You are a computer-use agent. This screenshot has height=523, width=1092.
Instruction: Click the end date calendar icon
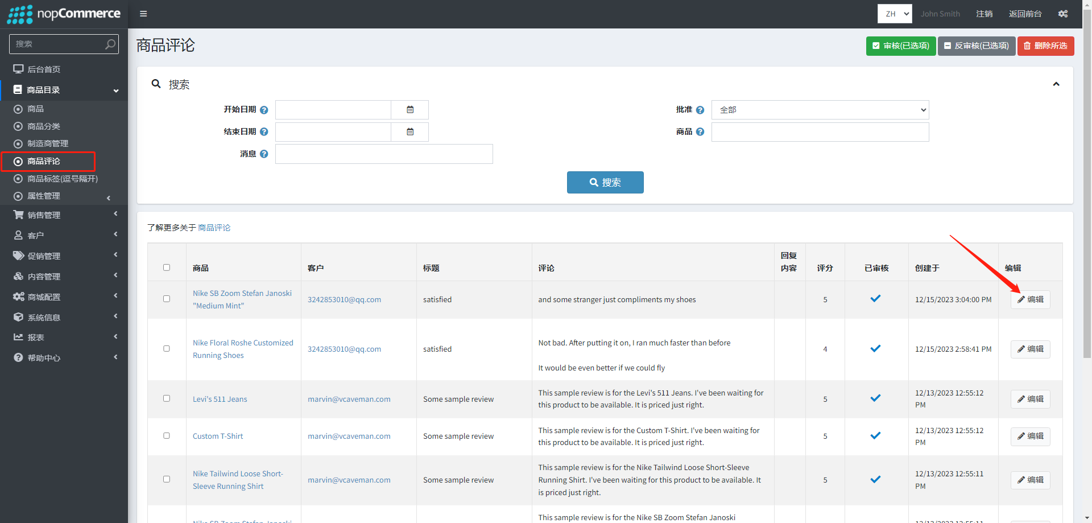(410, 132)
